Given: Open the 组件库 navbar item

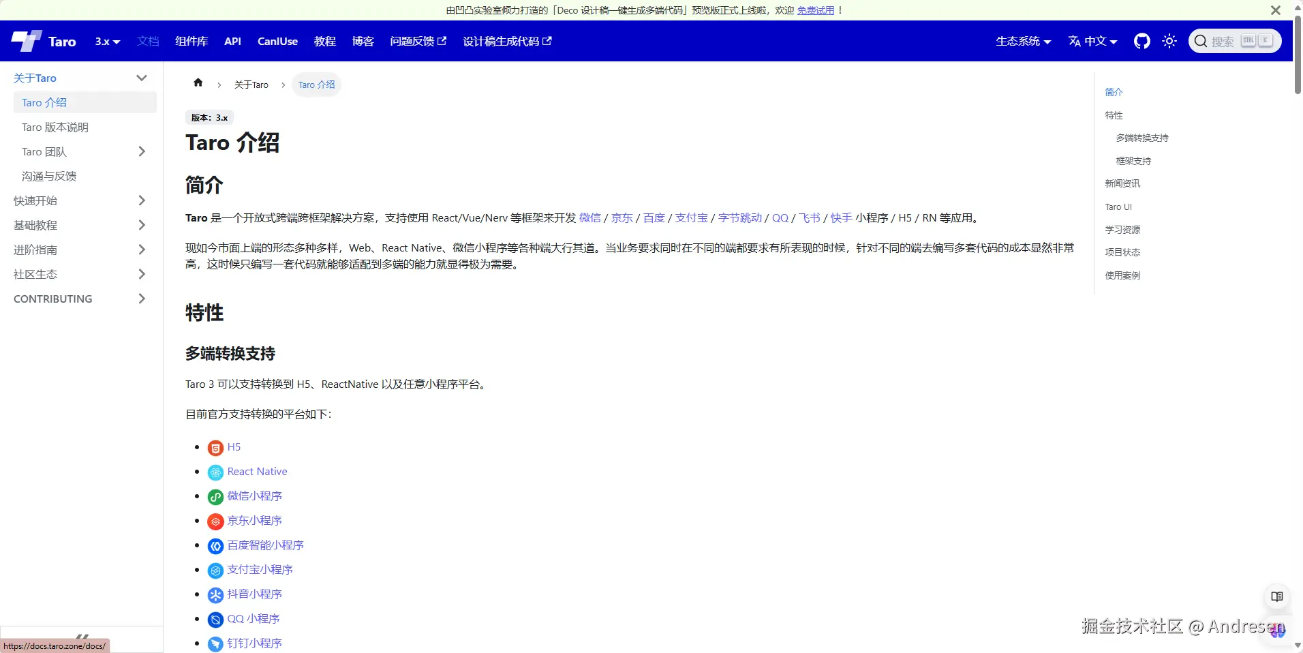Looking at the screenshot, I should (191, 42).
